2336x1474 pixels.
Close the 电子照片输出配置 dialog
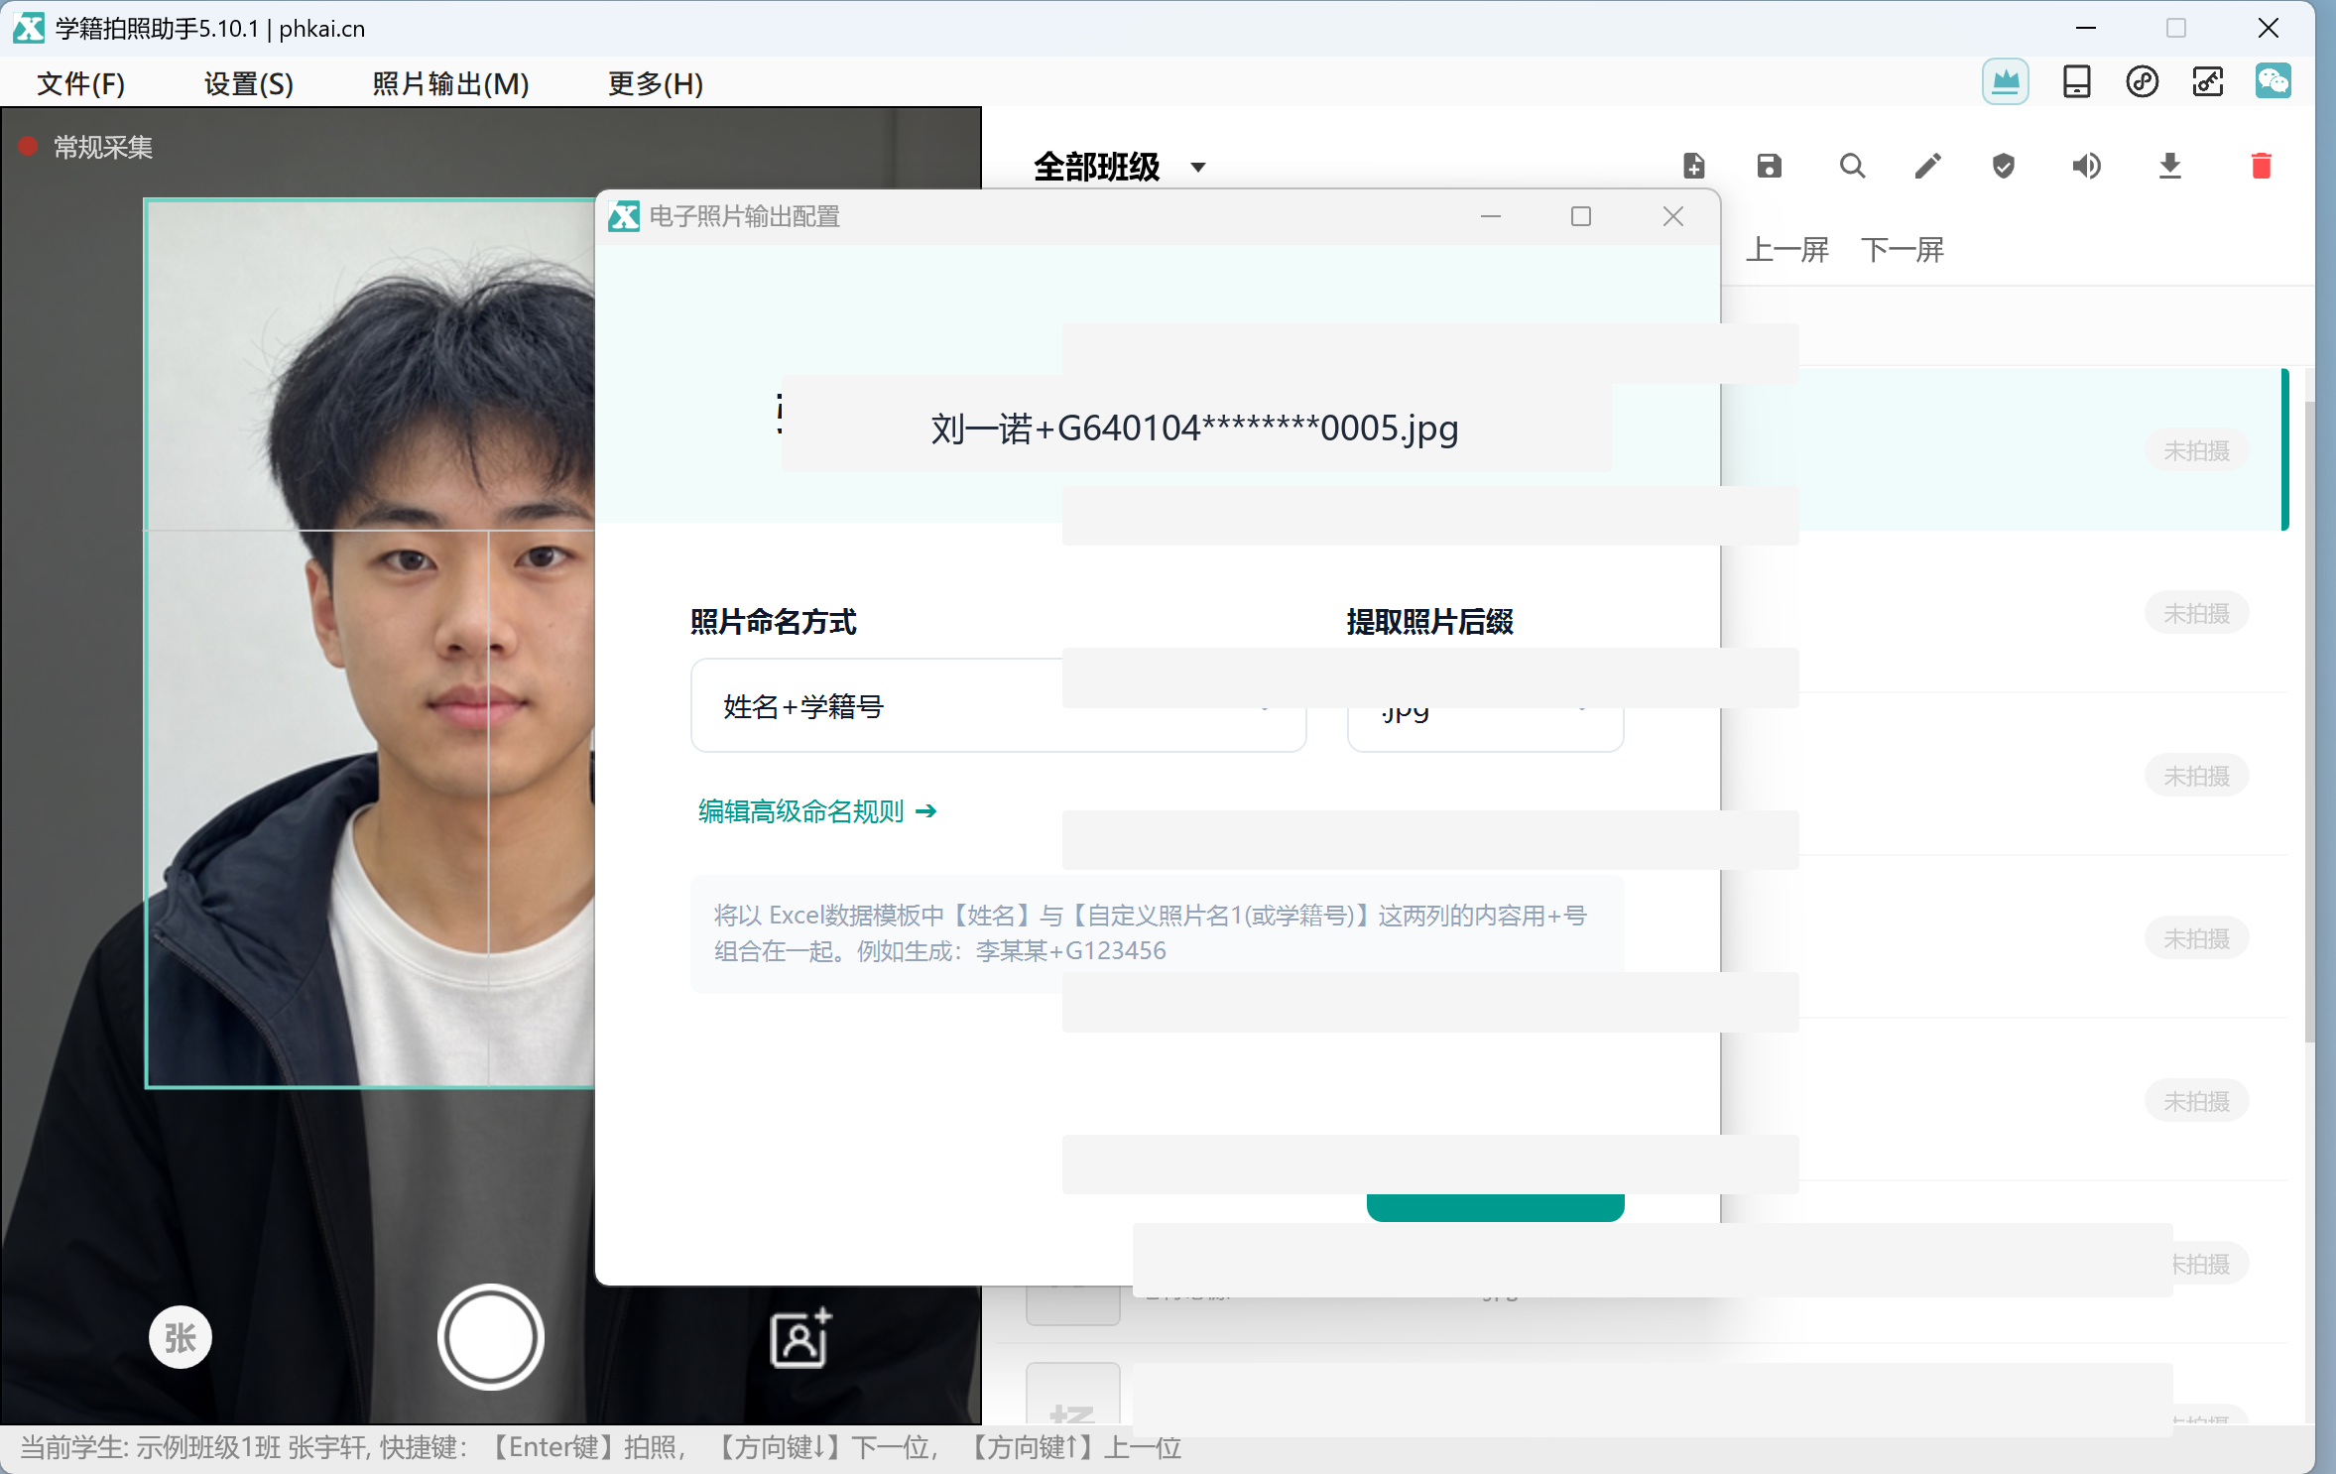click(1673, 216)
